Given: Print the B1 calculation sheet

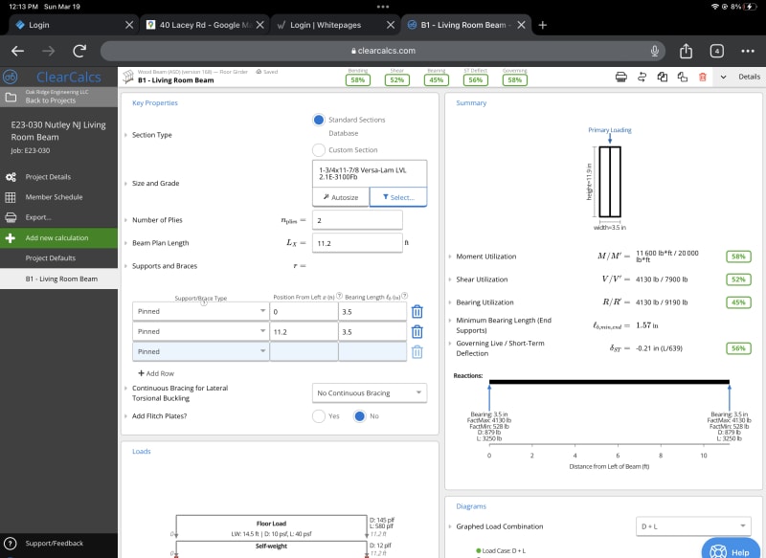Looking at the screenshot, I should pos(620,77).
